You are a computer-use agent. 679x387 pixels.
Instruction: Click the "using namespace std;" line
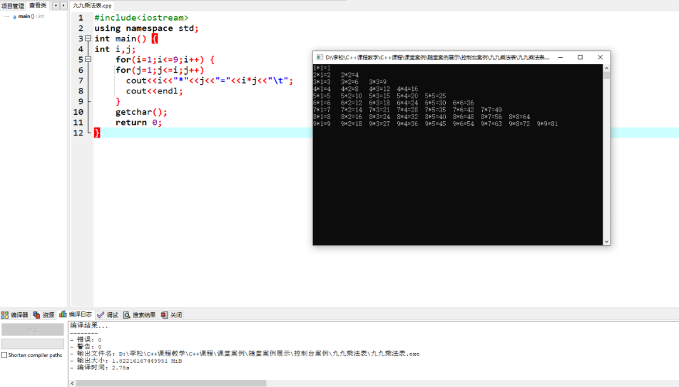(146, 28)
